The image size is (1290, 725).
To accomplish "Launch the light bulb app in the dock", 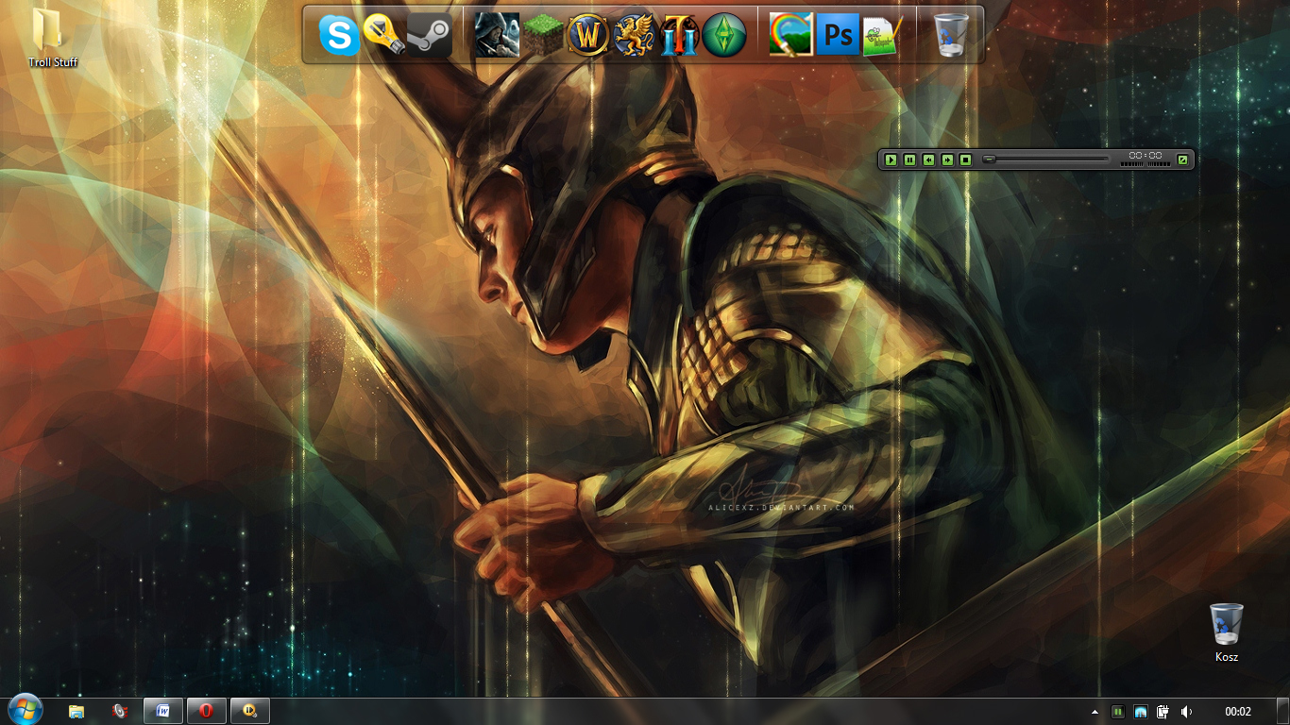I will click(383, 35).
